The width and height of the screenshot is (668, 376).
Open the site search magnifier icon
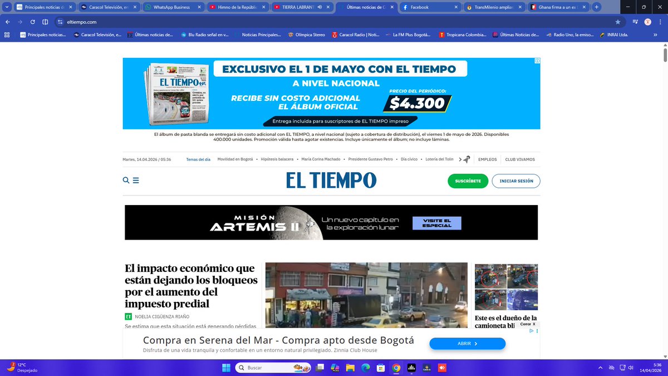[126, 180]
